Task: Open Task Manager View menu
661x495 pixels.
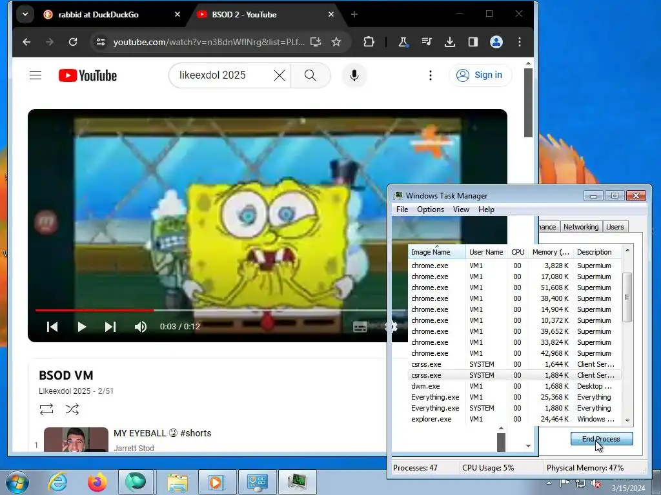Action: (461, 209)
